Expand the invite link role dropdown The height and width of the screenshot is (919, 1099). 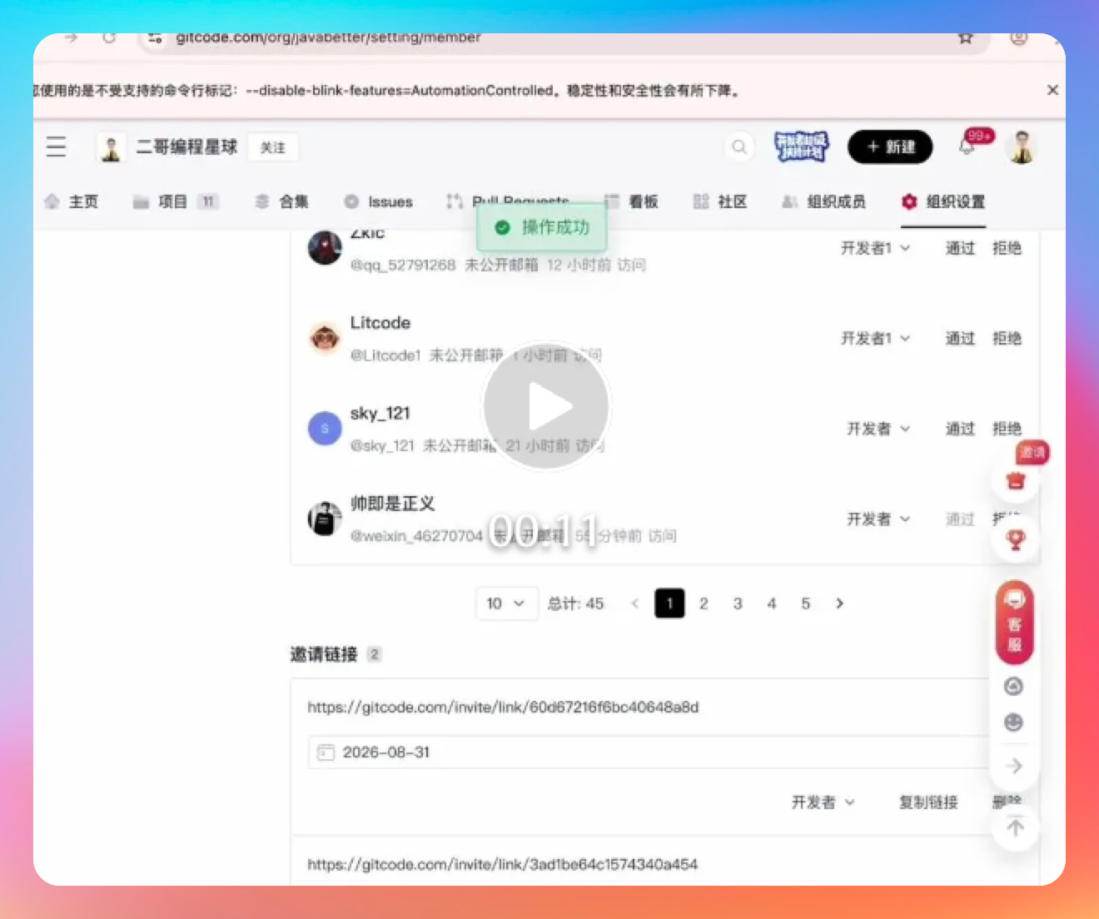click(x=823, y=802)
